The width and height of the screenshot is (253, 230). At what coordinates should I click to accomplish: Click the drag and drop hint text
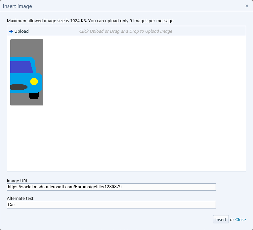126,31
